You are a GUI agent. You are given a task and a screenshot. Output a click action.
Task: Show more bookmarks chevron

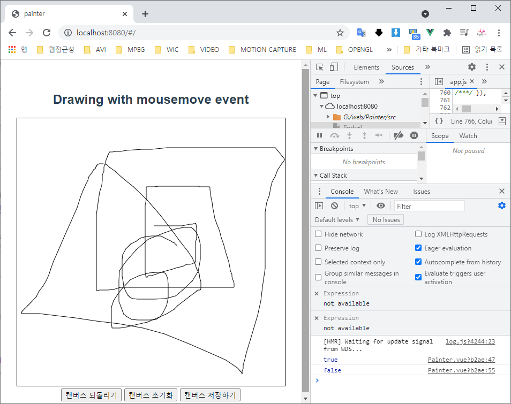[389, 49]
